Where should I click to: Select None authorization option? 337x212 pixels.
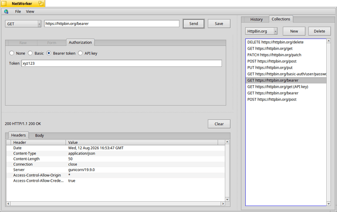(x=17, y=53)
